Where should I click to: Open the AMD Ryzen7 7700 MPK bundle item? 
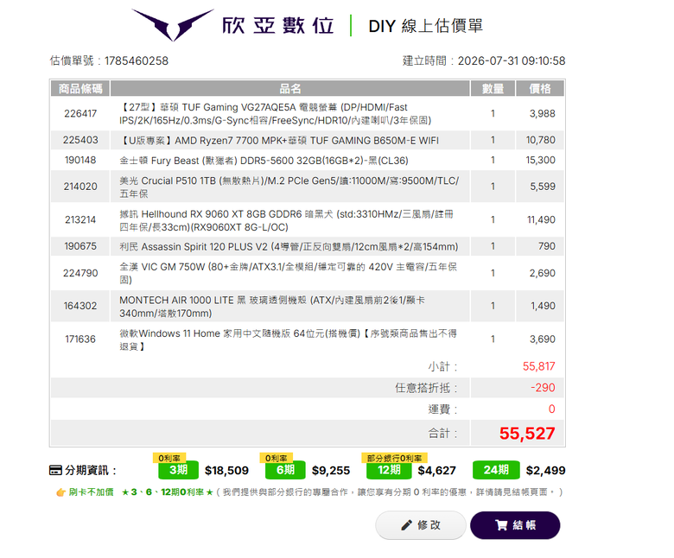tap(279, 141)
